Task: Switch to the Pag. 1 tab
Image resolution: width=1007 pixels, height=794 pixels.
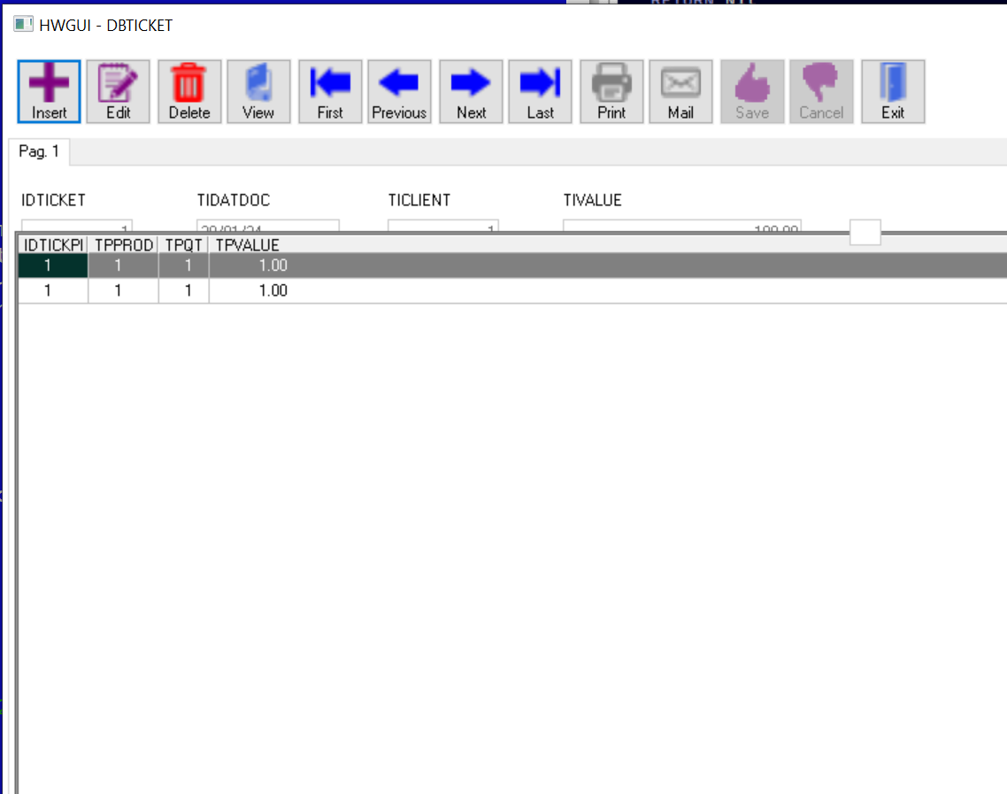Action: tap(39, 151)
